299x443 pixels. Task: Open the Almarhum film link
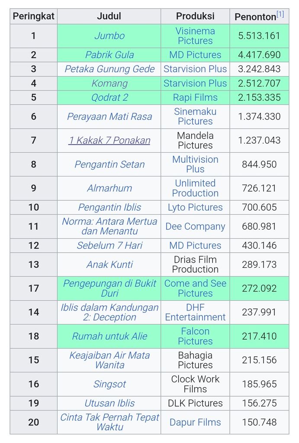[109, 188]
